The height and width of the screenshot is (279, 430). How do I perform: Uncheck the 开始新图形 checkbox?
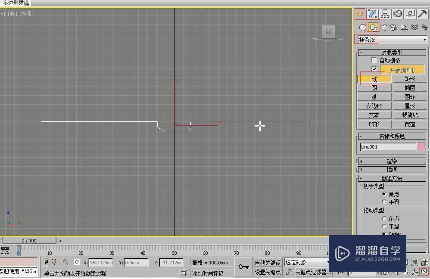point(374,69)
